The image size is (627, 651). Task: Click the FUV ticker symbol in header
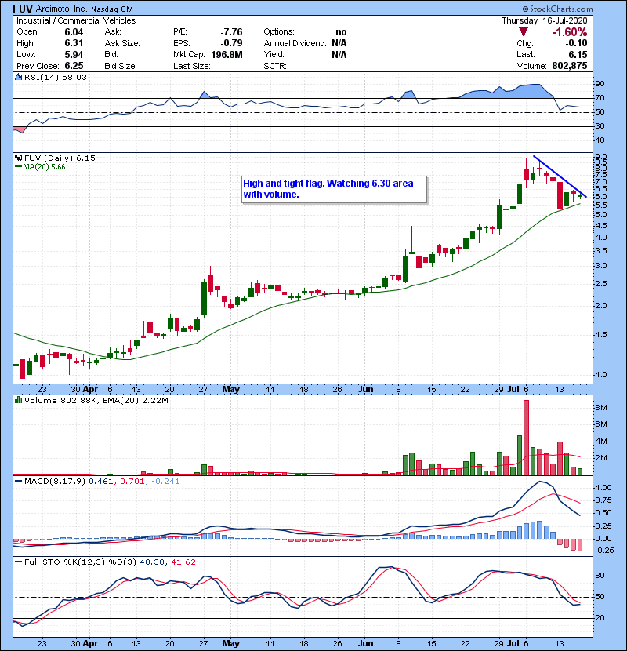coord(23,9)
